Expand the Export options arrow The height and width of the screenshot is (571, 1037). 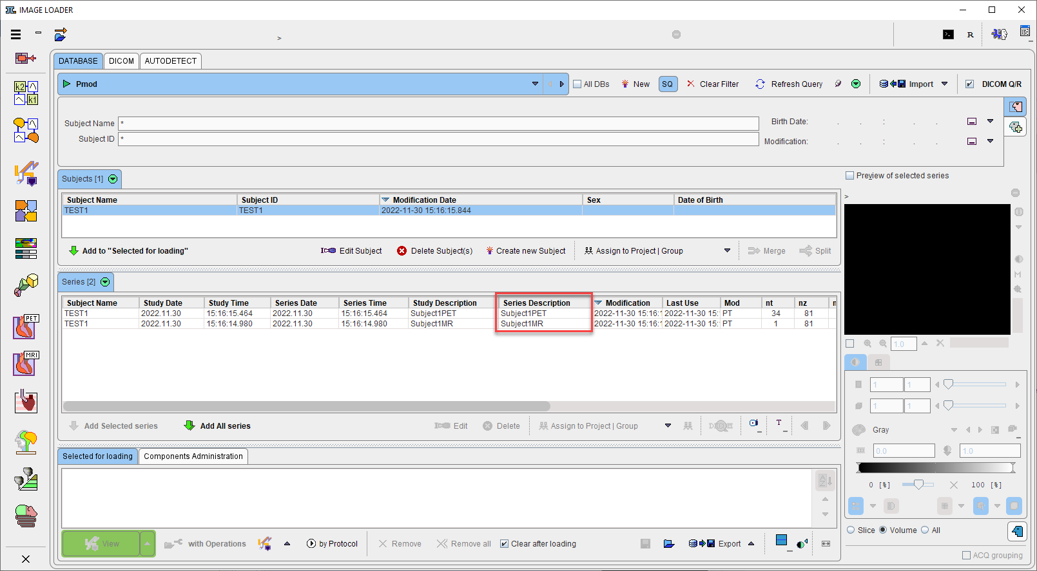point(751,544)
